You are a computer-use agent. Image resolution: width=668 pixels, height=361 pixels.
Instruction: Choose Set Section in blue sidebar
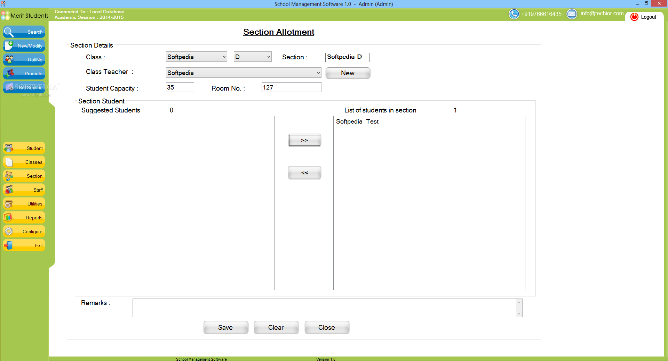[x=24, y=87]
